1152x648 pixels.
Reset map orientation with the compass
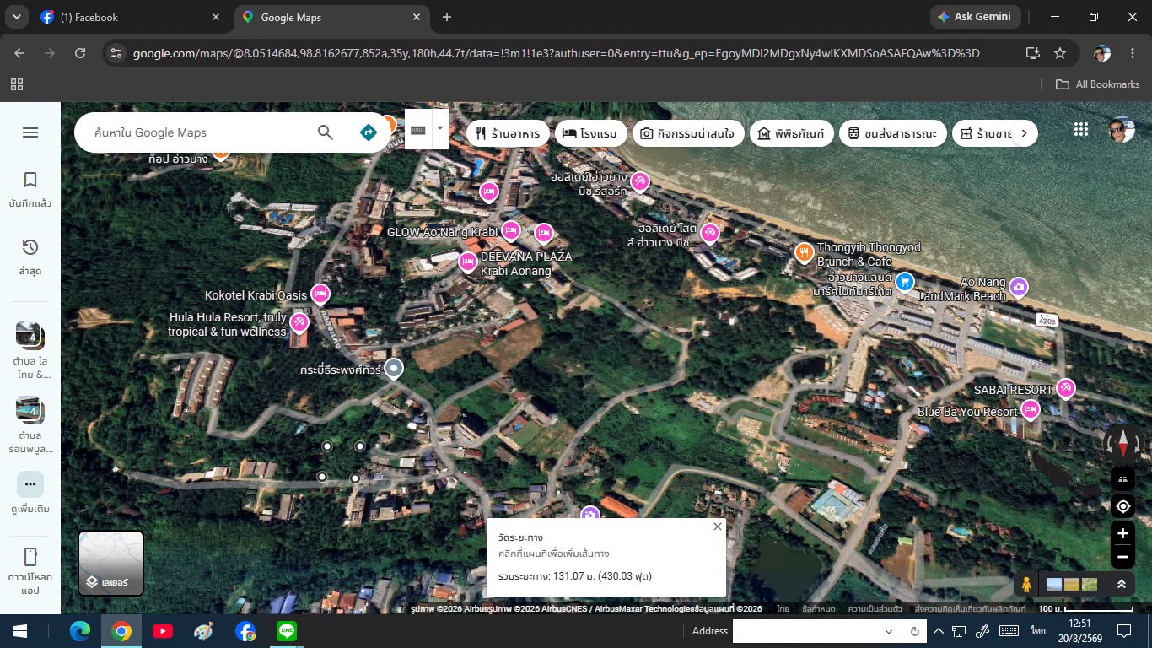pyautogui.click(x=1122, y=442)
